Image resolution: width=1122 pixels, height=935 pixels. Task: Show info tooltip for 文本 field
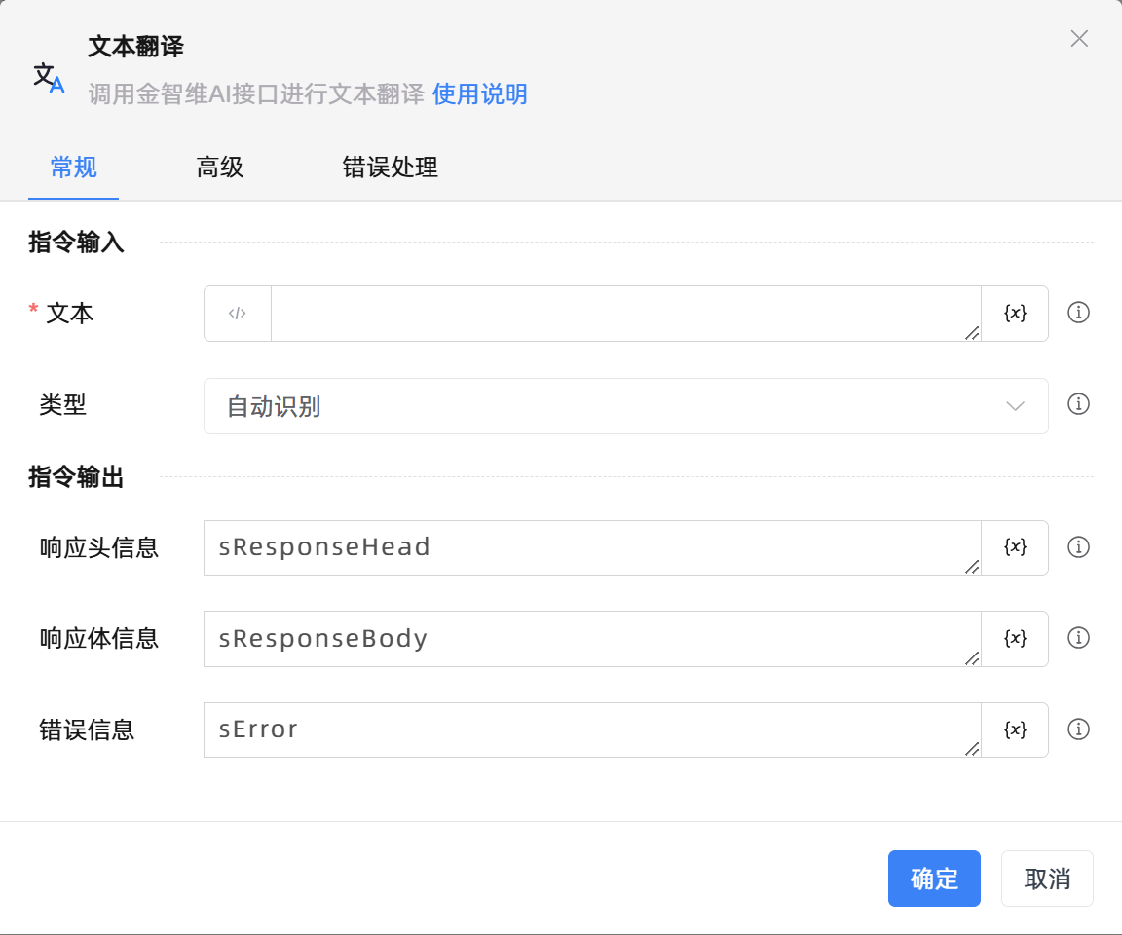tap(1078, 313)
